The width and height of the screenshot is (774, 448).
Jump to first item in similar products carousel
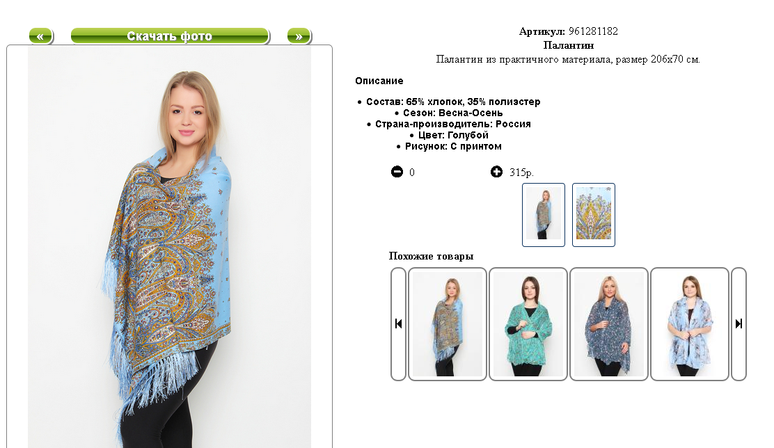(398, 324)
